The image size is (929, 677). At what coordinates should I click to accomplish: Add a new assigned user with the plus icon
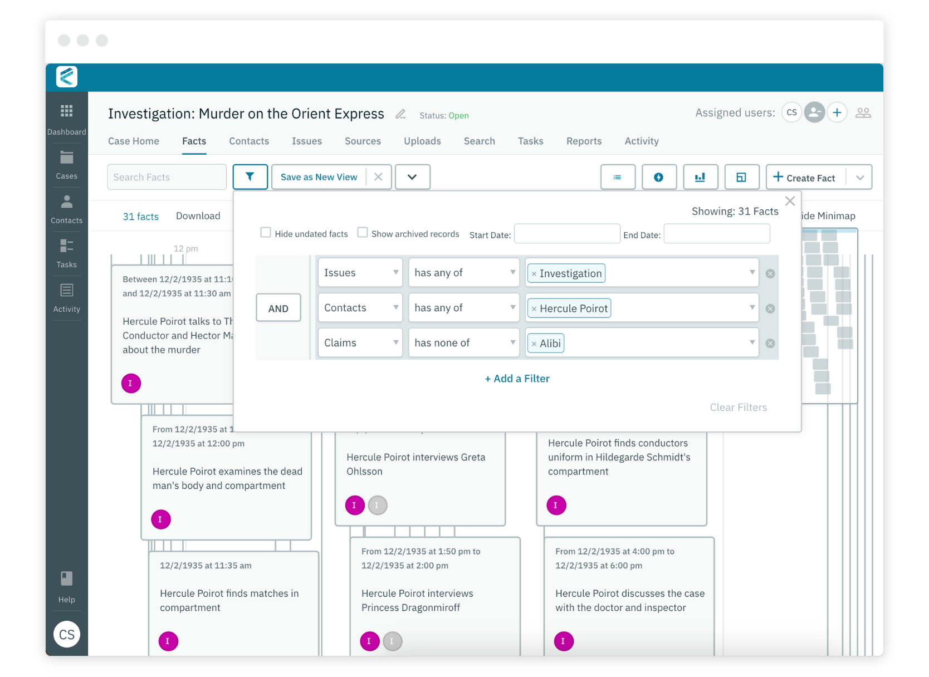pos(837,112)
